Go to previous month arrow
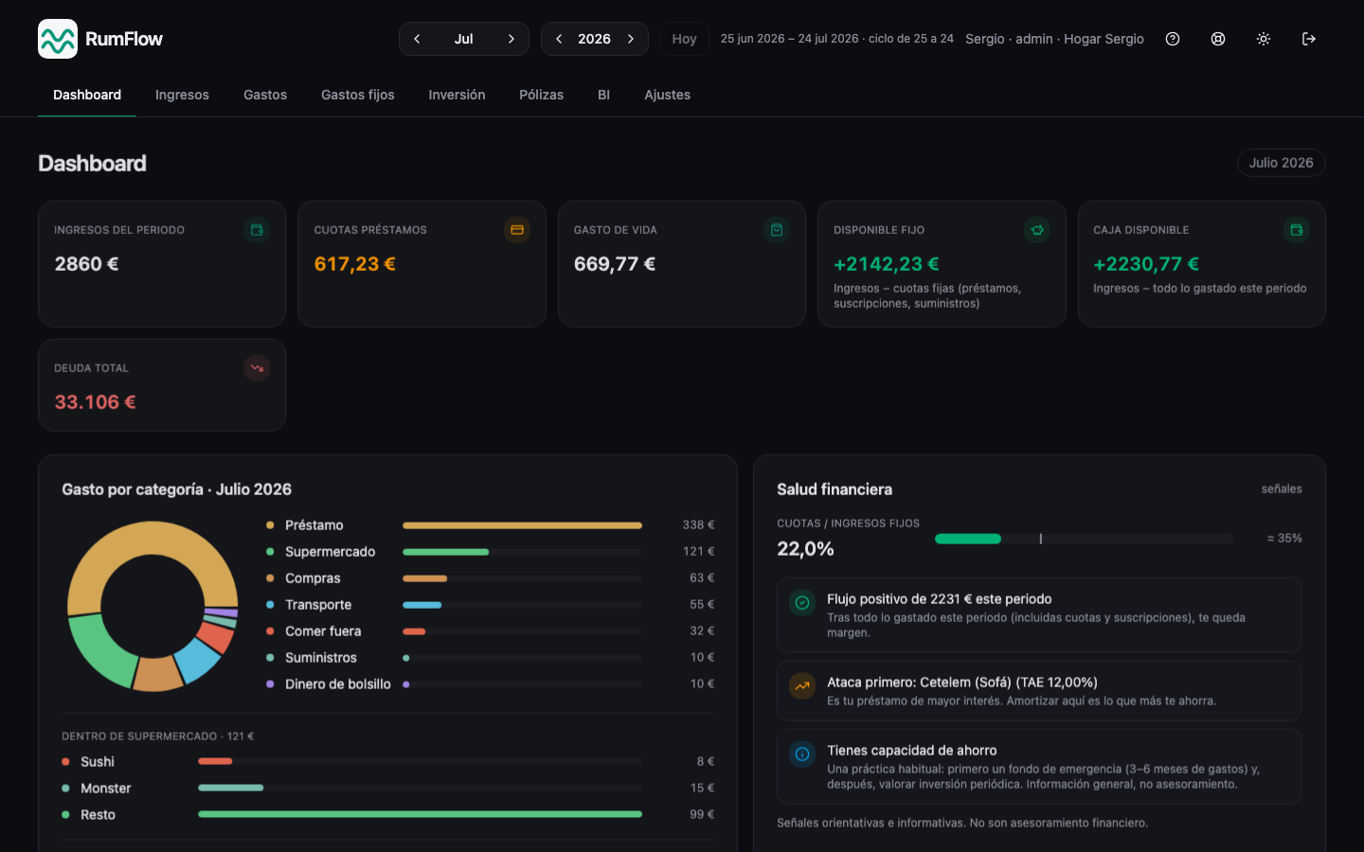1364x852 pixels. [x=417, y=39]
